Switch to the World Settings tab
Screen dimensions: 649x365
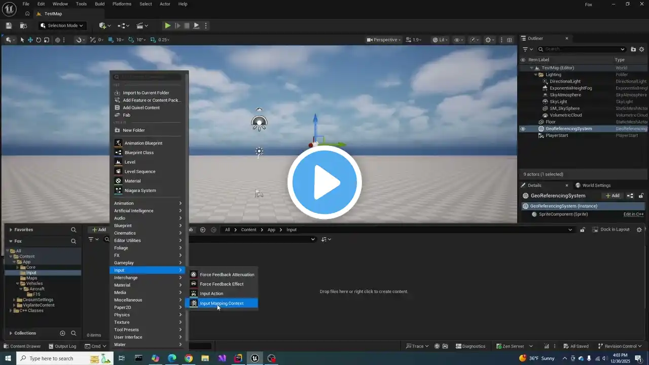point(596,186)
